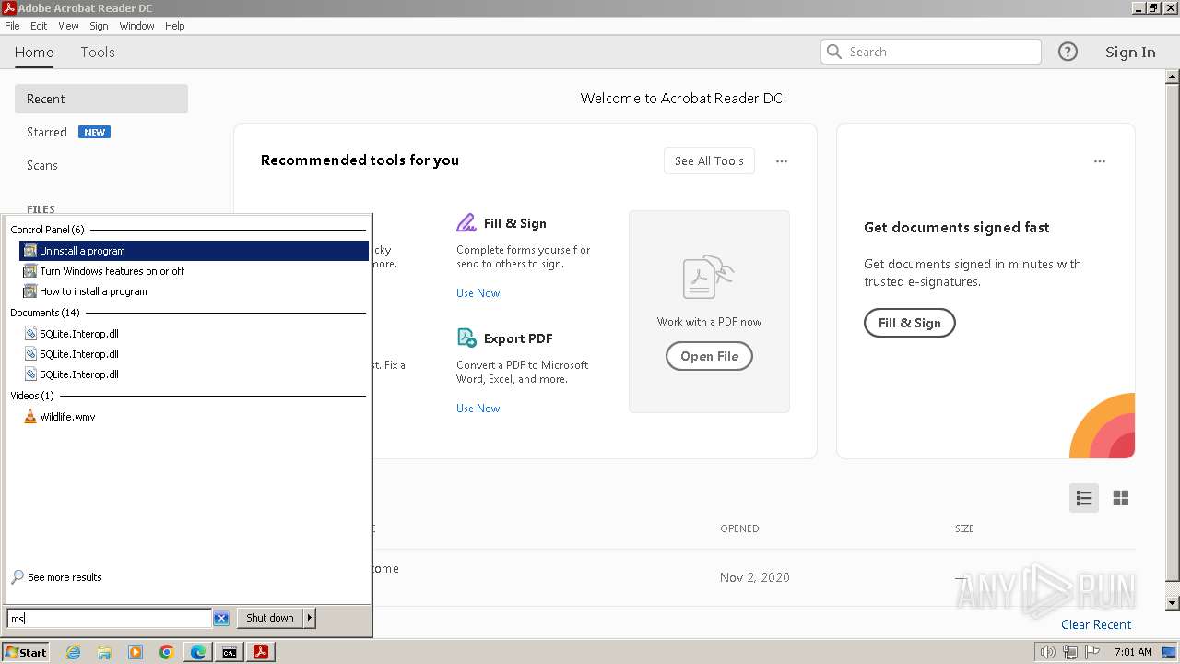Open the Help question mark icon
Image resolution: width=1180 pixels, height=664 pixels.
[1068, 52]
